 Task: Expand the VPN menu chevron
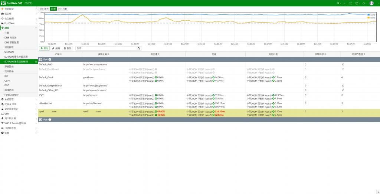pyautogui.click(x=36, y=114)
